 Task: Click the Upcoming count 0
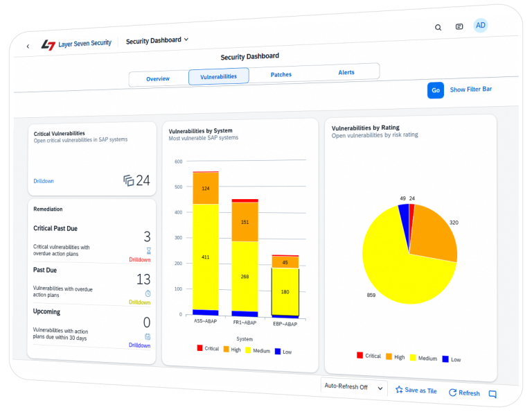pyautogui.click(x=147, y=322)
